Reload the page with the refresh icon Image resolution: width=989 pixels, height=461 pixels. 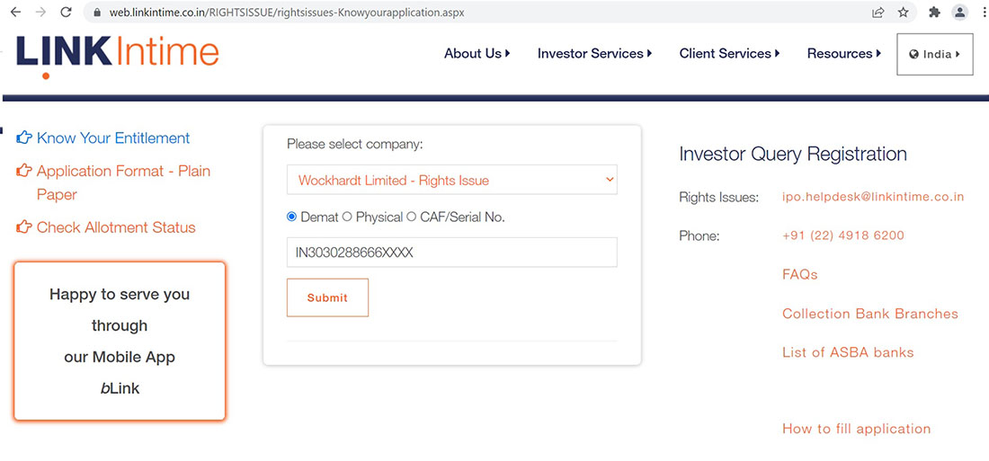(x=66, y=13)
